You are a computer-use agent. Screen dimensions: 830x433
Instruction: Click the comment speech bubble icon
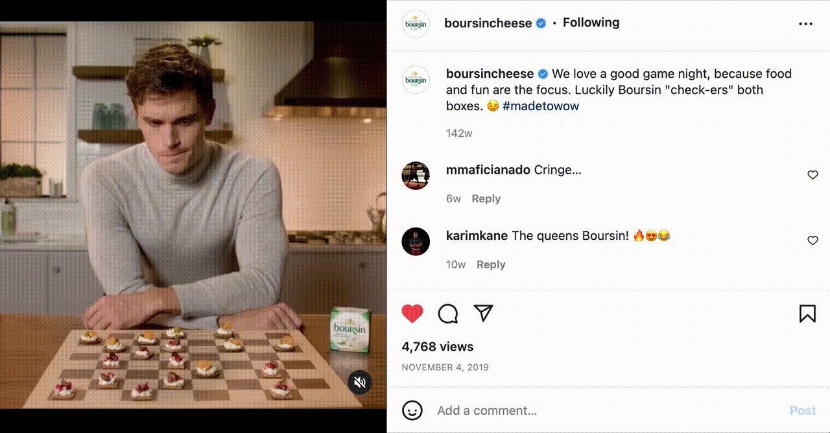[448, 314]
